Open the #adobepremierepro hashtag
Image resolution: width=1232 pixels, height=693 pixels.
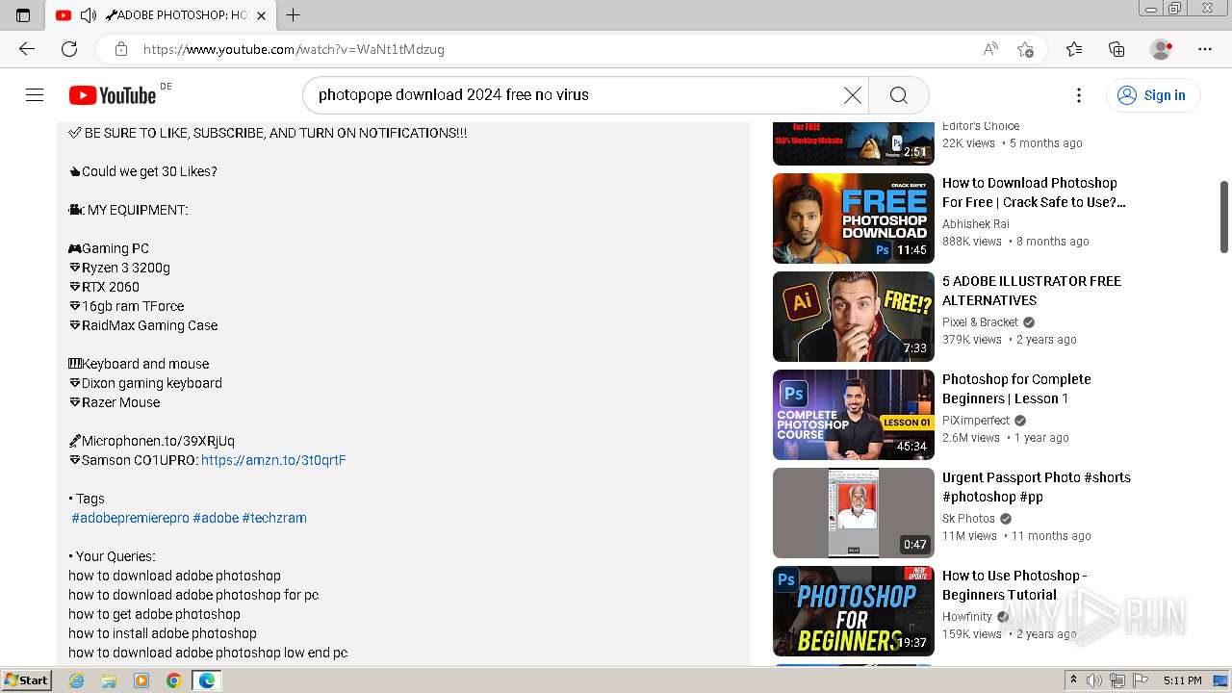point(130,518)
